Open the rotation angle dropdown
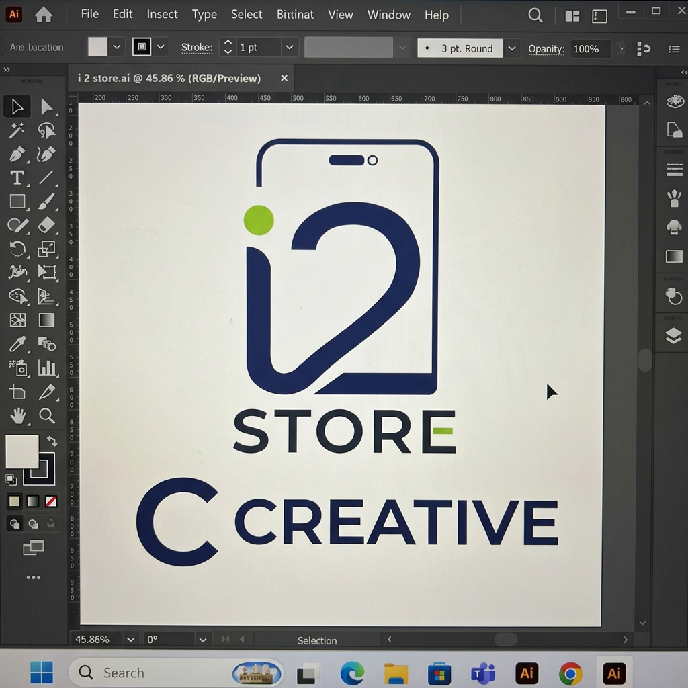The width and height of the screenshot is (688, 688). click(203, 640)
